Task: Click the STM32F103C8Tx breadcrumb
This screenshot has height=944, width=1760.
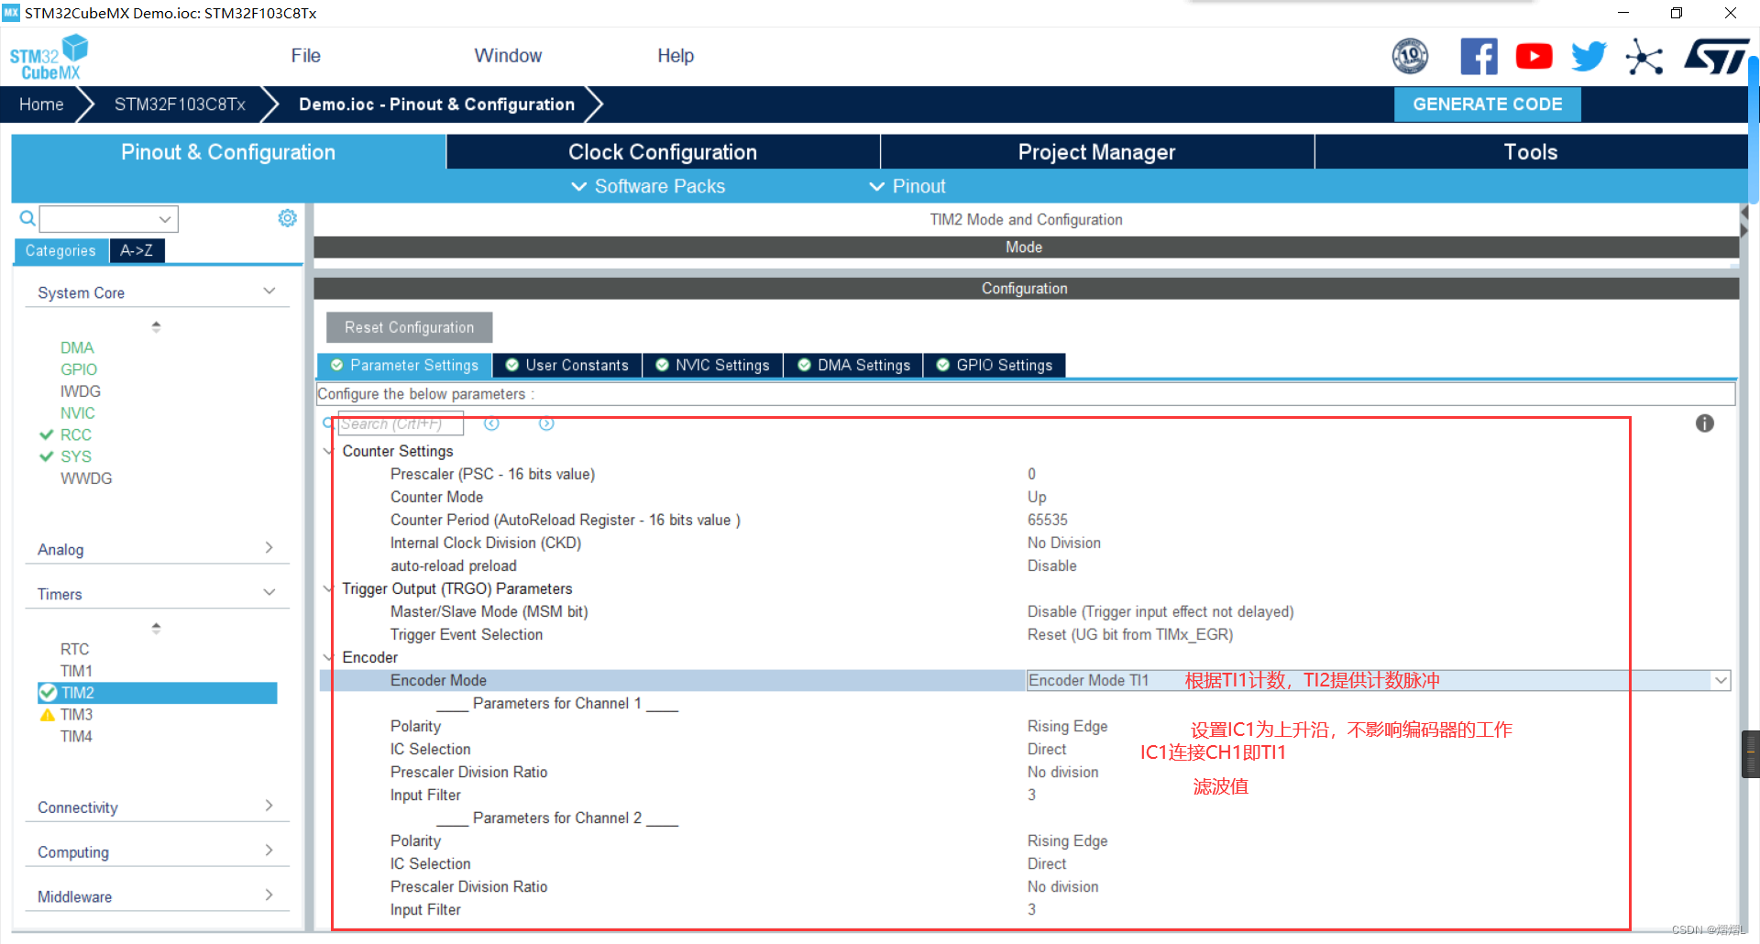Action: point(180,104)
